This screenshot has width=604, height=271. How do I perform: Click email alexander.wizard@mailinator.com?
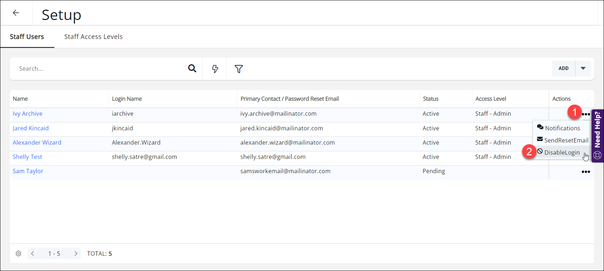(x=287, y=142)
